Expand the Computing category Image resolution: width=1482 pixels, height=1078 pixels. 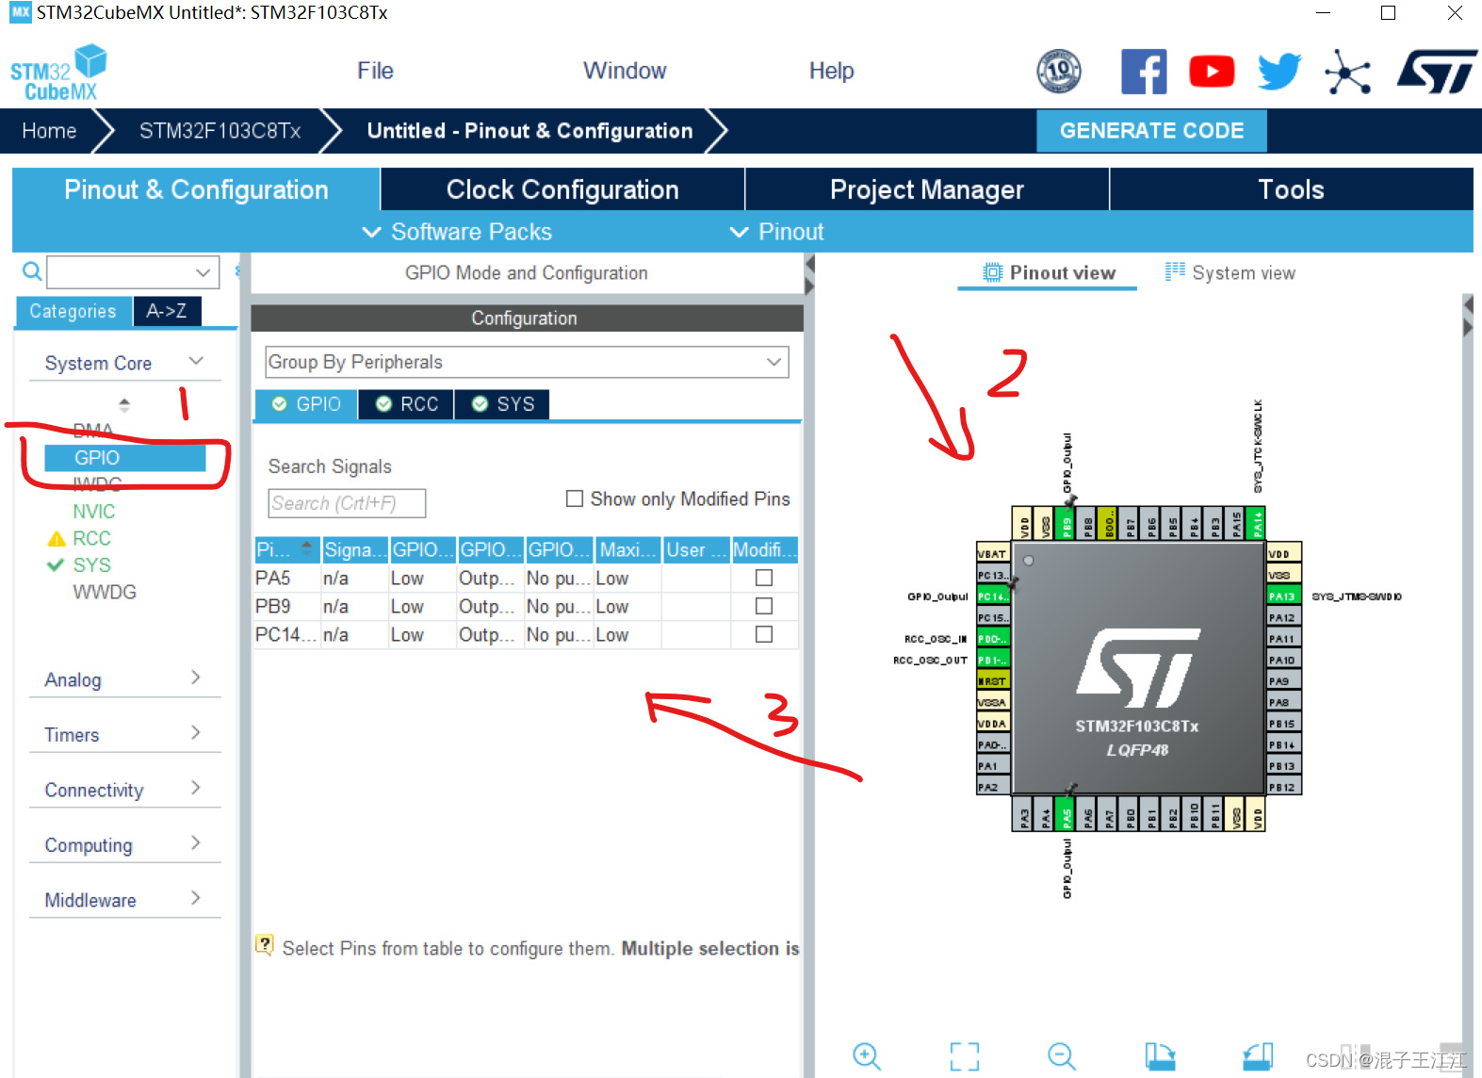(196, 842)
